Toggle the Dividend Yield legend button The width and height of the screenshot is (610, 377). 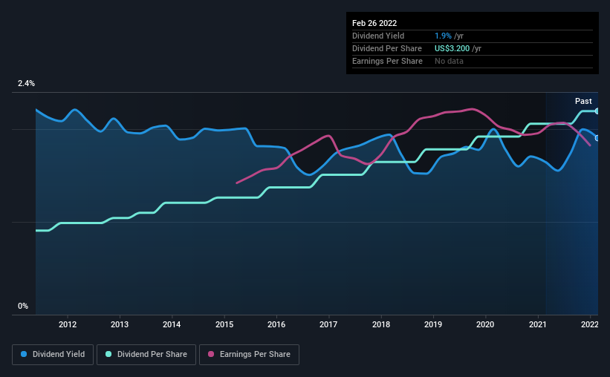[x=53, y=355]
